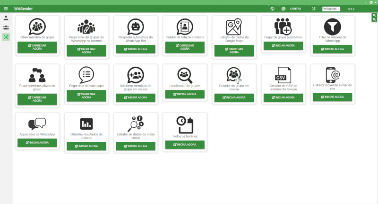The height and width of the screenshot is (204, 378).
Task: Click the Filtro de número funnel icon
Action: [333, 27]
